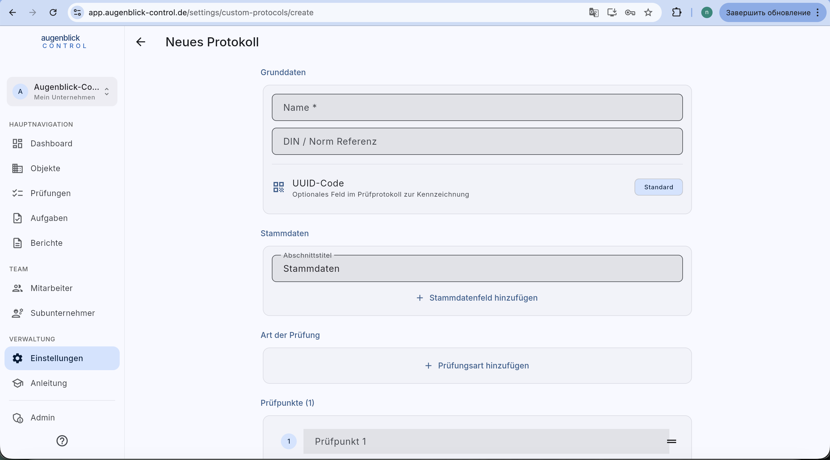This screenshot has width=830, height=460.
Task: Click the Subunternehmer people icon
Action: tap(18, 313)
